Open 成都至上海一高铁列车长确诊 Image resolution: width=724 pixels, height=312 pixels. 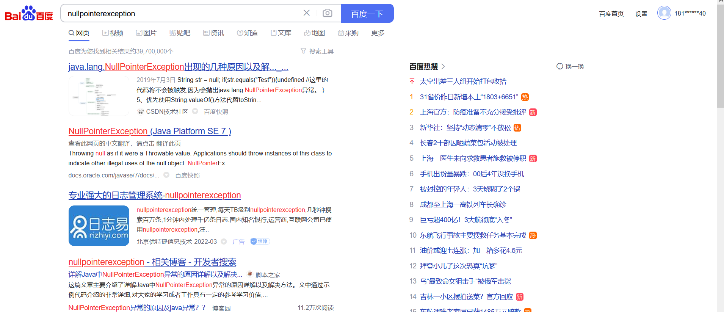tap(463, 204)
